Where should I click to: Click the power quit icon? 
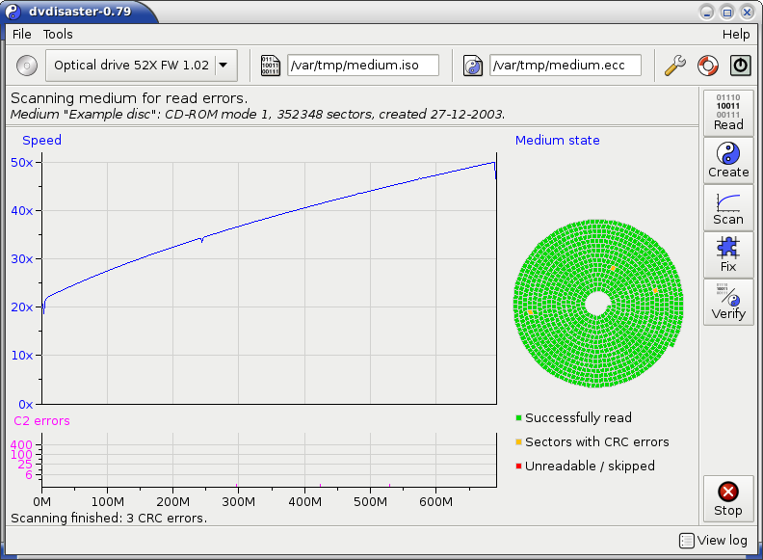click(x=740, y=66)
